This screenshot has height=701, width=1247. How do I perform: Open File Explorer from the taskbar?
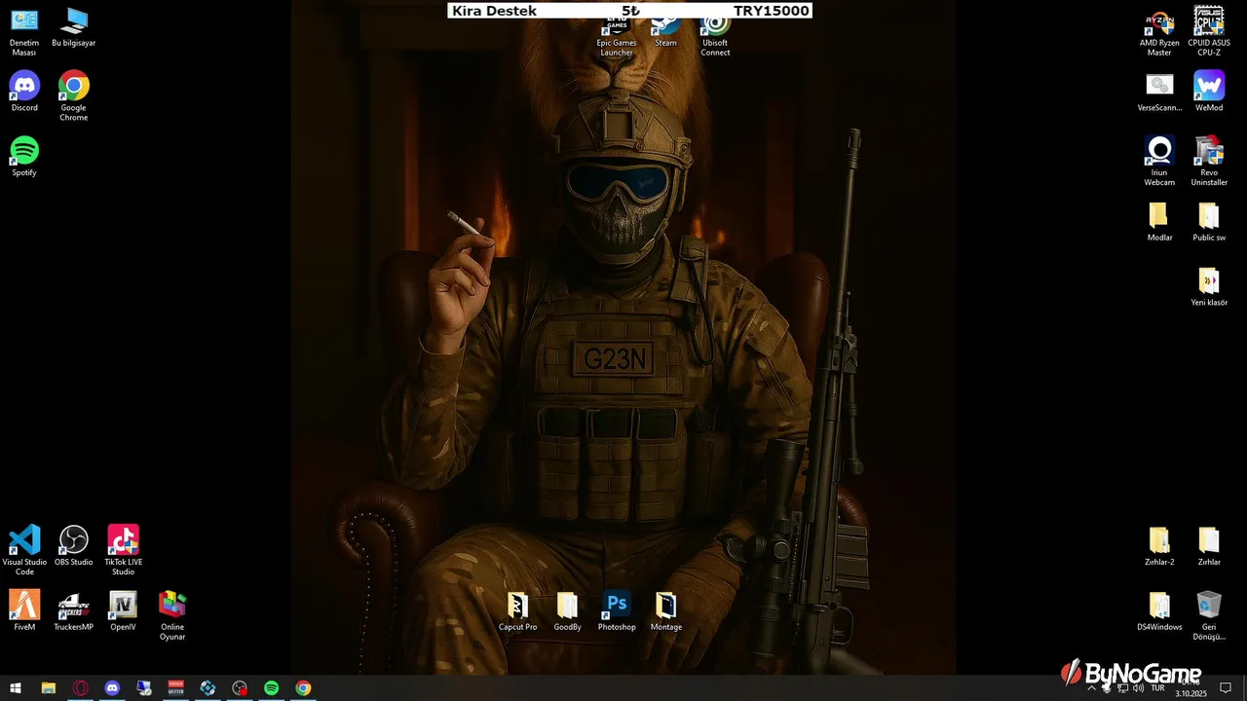(x=48, y=688)
